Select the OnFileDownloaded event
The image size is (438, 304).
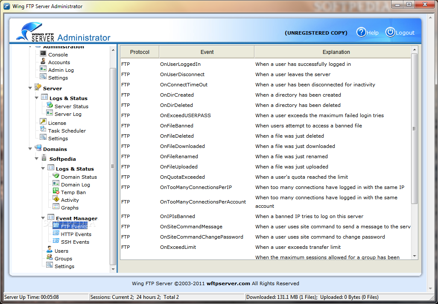tap(182, 146)
